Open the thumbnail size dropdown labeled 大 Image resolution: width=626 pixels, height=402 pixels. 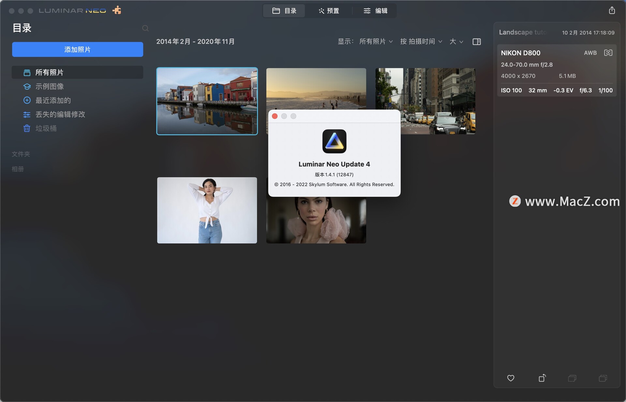(x=455, y=41)
